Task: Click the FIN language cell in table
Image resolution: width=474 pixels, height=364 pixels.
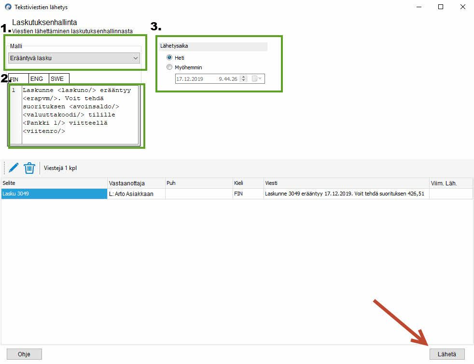Action: (248, 194)
